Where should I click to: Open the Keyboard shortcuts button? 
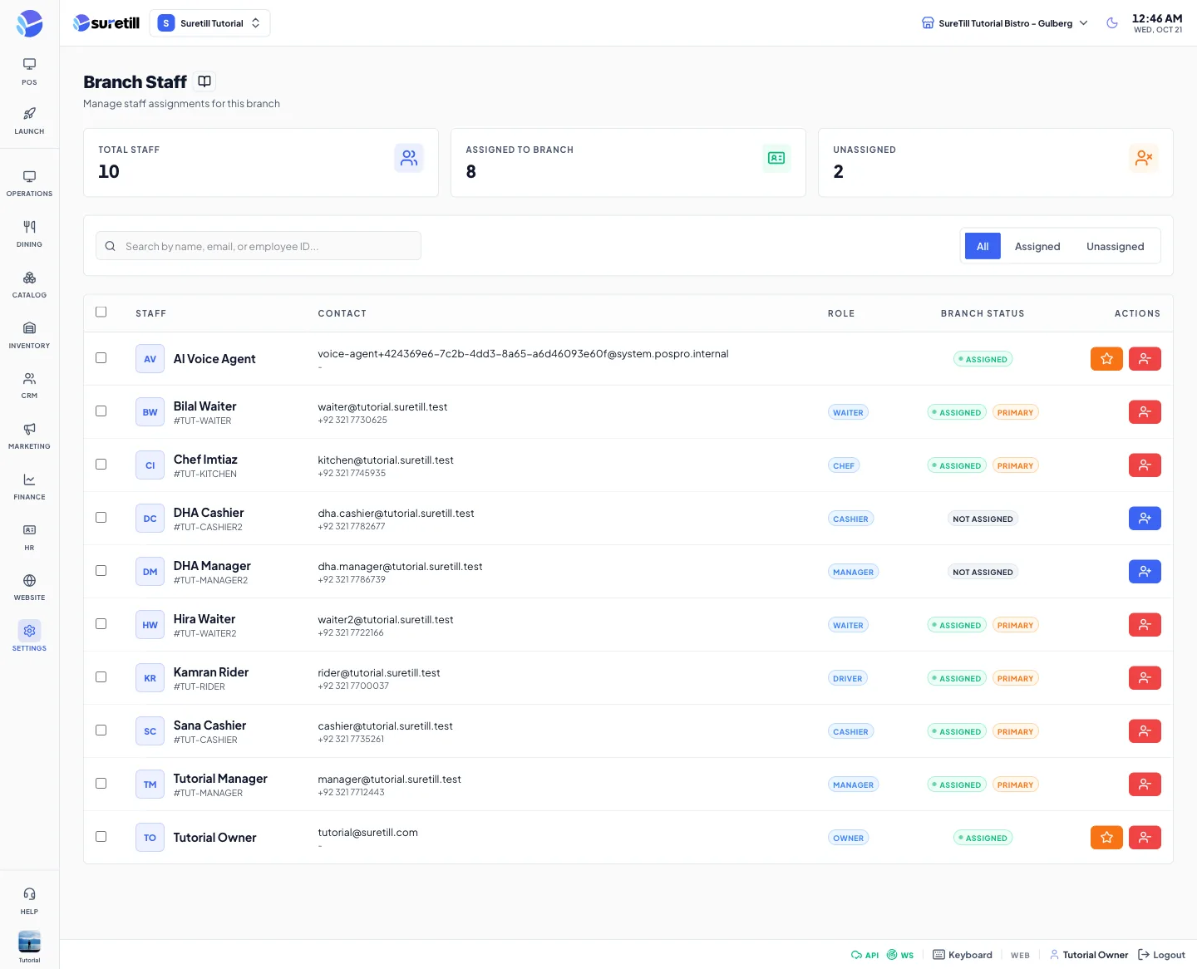pyautogui.click(x=963, y=955)
